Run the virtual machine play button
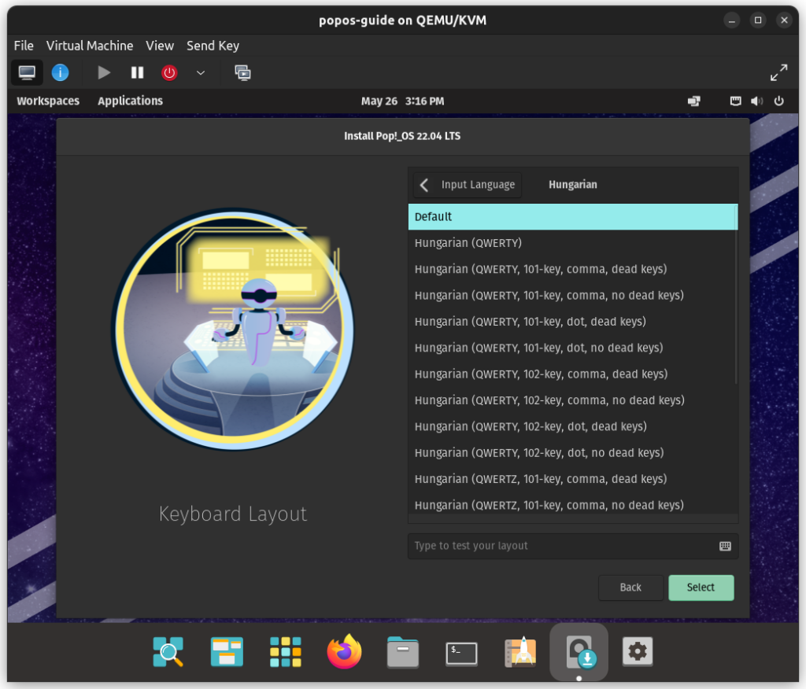 click(104, 72)
